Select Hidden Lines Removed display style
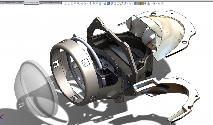Screen dimensions: 213x125 tap(115, 4)
